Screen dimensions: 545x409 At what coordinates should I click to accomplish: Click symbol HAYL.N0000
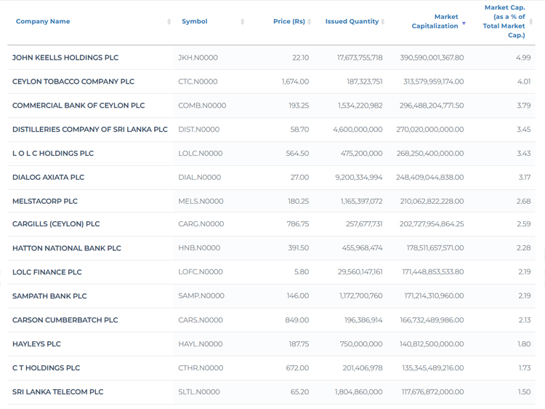[x=201, y=344]
